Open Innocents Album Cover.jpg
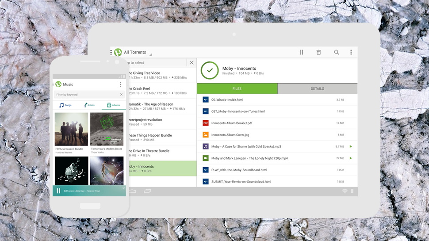Image resolution: width=429 pixels, height=241 pixels. [277, 135]
